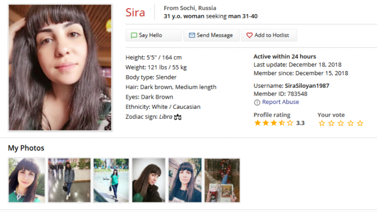
Task: Click the Libra zodiac scales icon
Action: pos(178,117)
